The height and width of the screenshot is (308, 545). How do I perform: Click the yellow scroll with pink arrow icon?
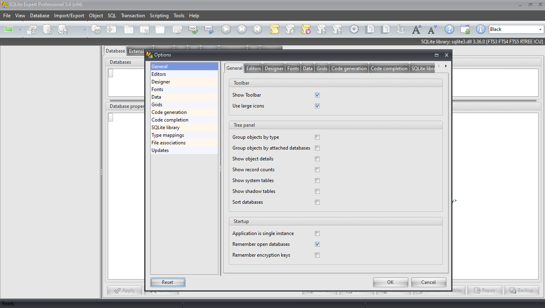point(306,29)
